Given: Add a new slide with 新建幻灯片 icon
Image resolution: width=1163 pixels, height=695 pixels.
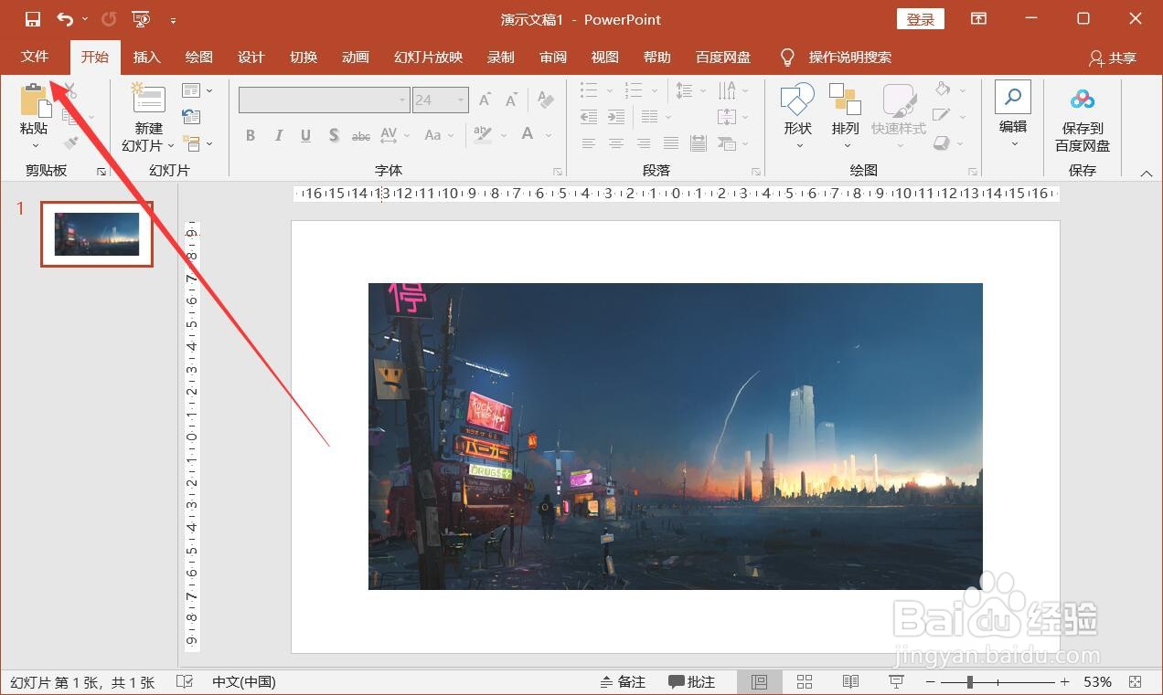Looking at the screenshot, I should [x=149, y=100].
